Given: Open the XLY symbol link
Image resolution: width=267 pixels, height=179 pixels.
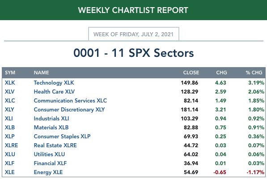Looking at the screenshot, I should pos(9,110).
